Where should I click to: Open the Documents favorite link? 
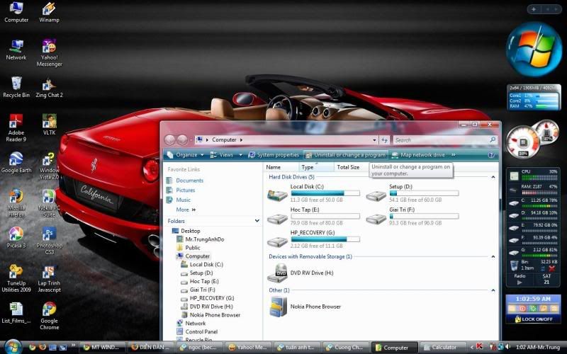coord(189,181)
